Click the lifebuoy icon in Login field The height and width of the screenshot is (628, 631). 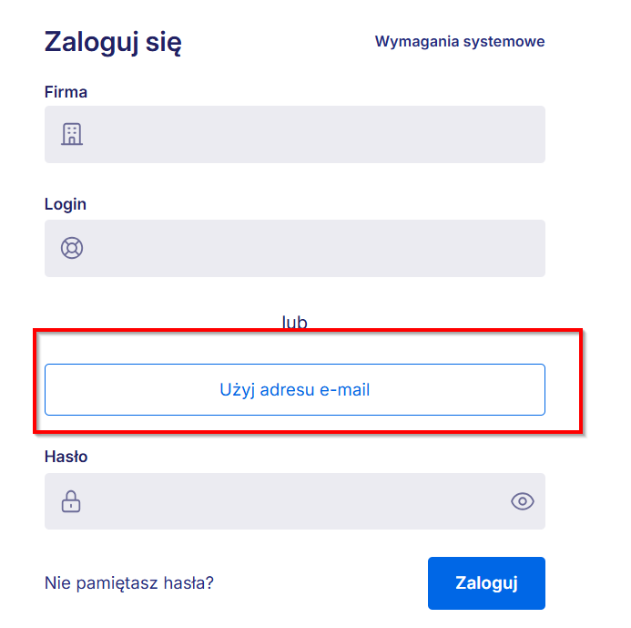(x=71, y=248)
